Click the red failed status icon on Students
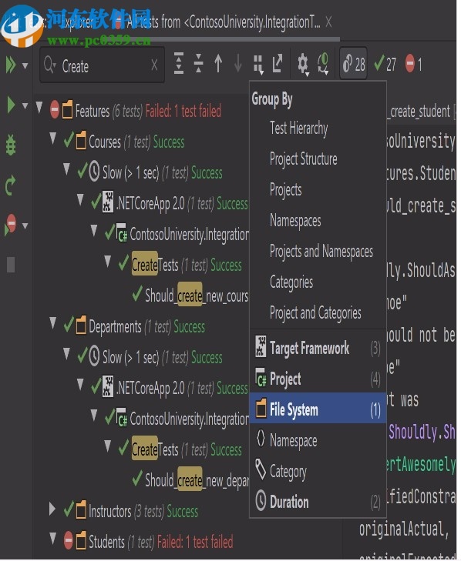Image resolution: width=461 pixels, height=561 pixels. click(69, 540)
